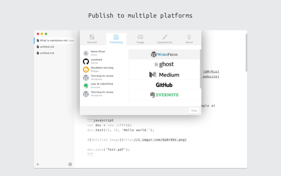Select the 'Name Ghost' account text
Screen dimensions: 281x176
(x=98, y=51)
